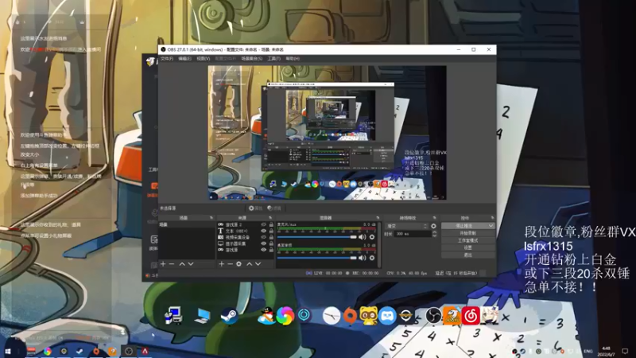
Task: Open the Windows Start button
Action: (x=8, y=352)
